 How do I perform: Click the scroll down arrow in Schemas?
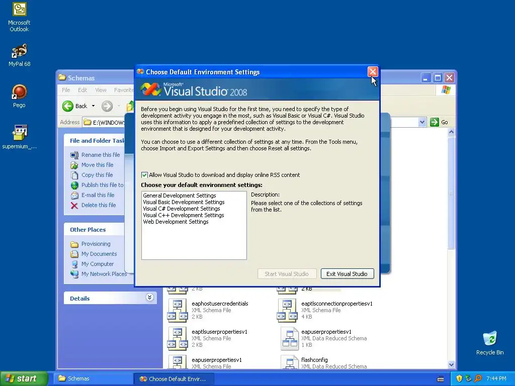click(451, 365)
